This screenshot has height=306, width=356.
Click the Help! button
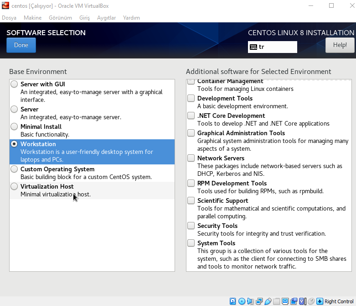pos(340,45)
